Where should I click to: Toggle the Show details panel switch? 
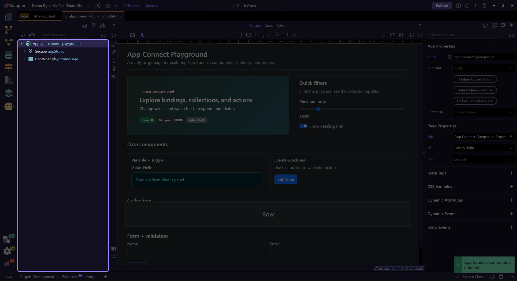coord(303,126)
